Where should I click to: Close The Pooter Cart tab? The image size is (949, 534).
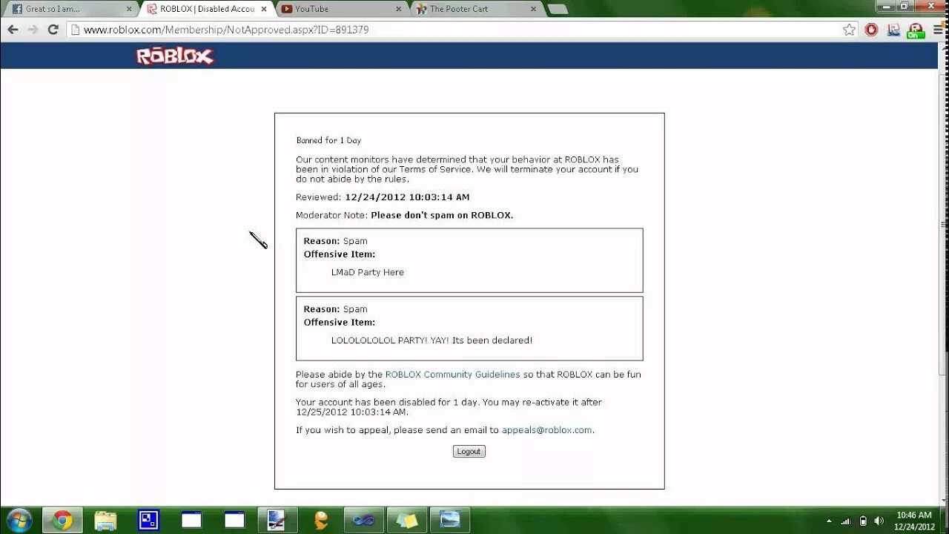[x=533, y=9]
